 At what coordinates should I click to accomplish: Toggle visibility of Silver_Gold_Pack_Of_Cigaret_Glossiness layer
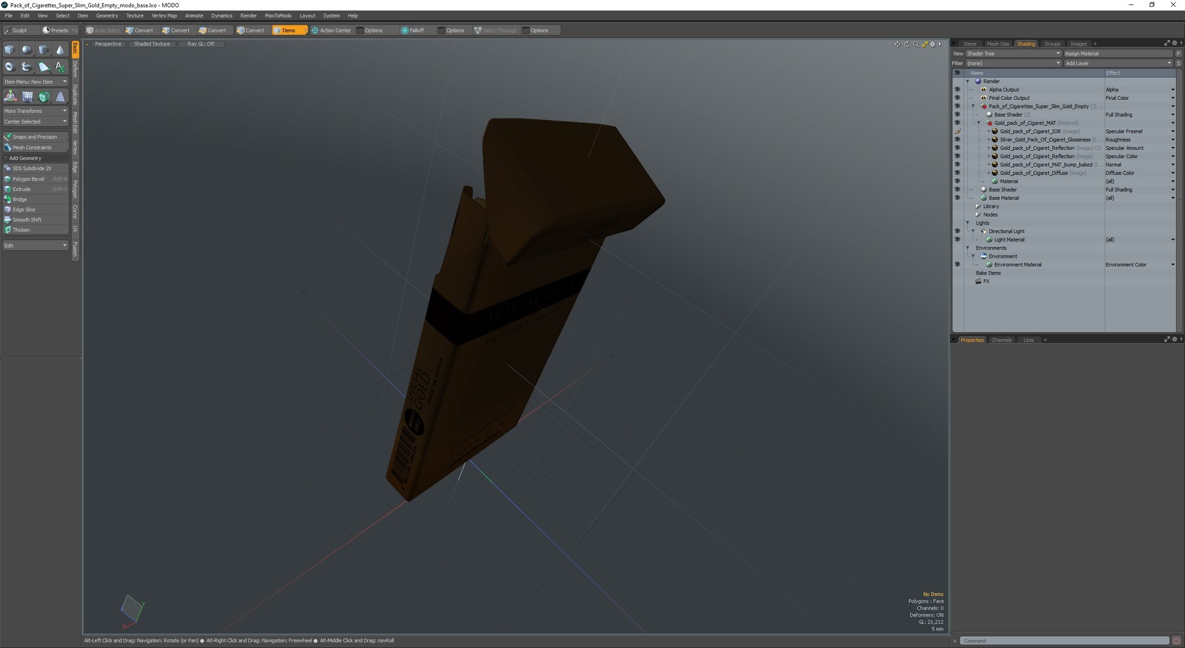pyautogui.click(x=957, y=139)
